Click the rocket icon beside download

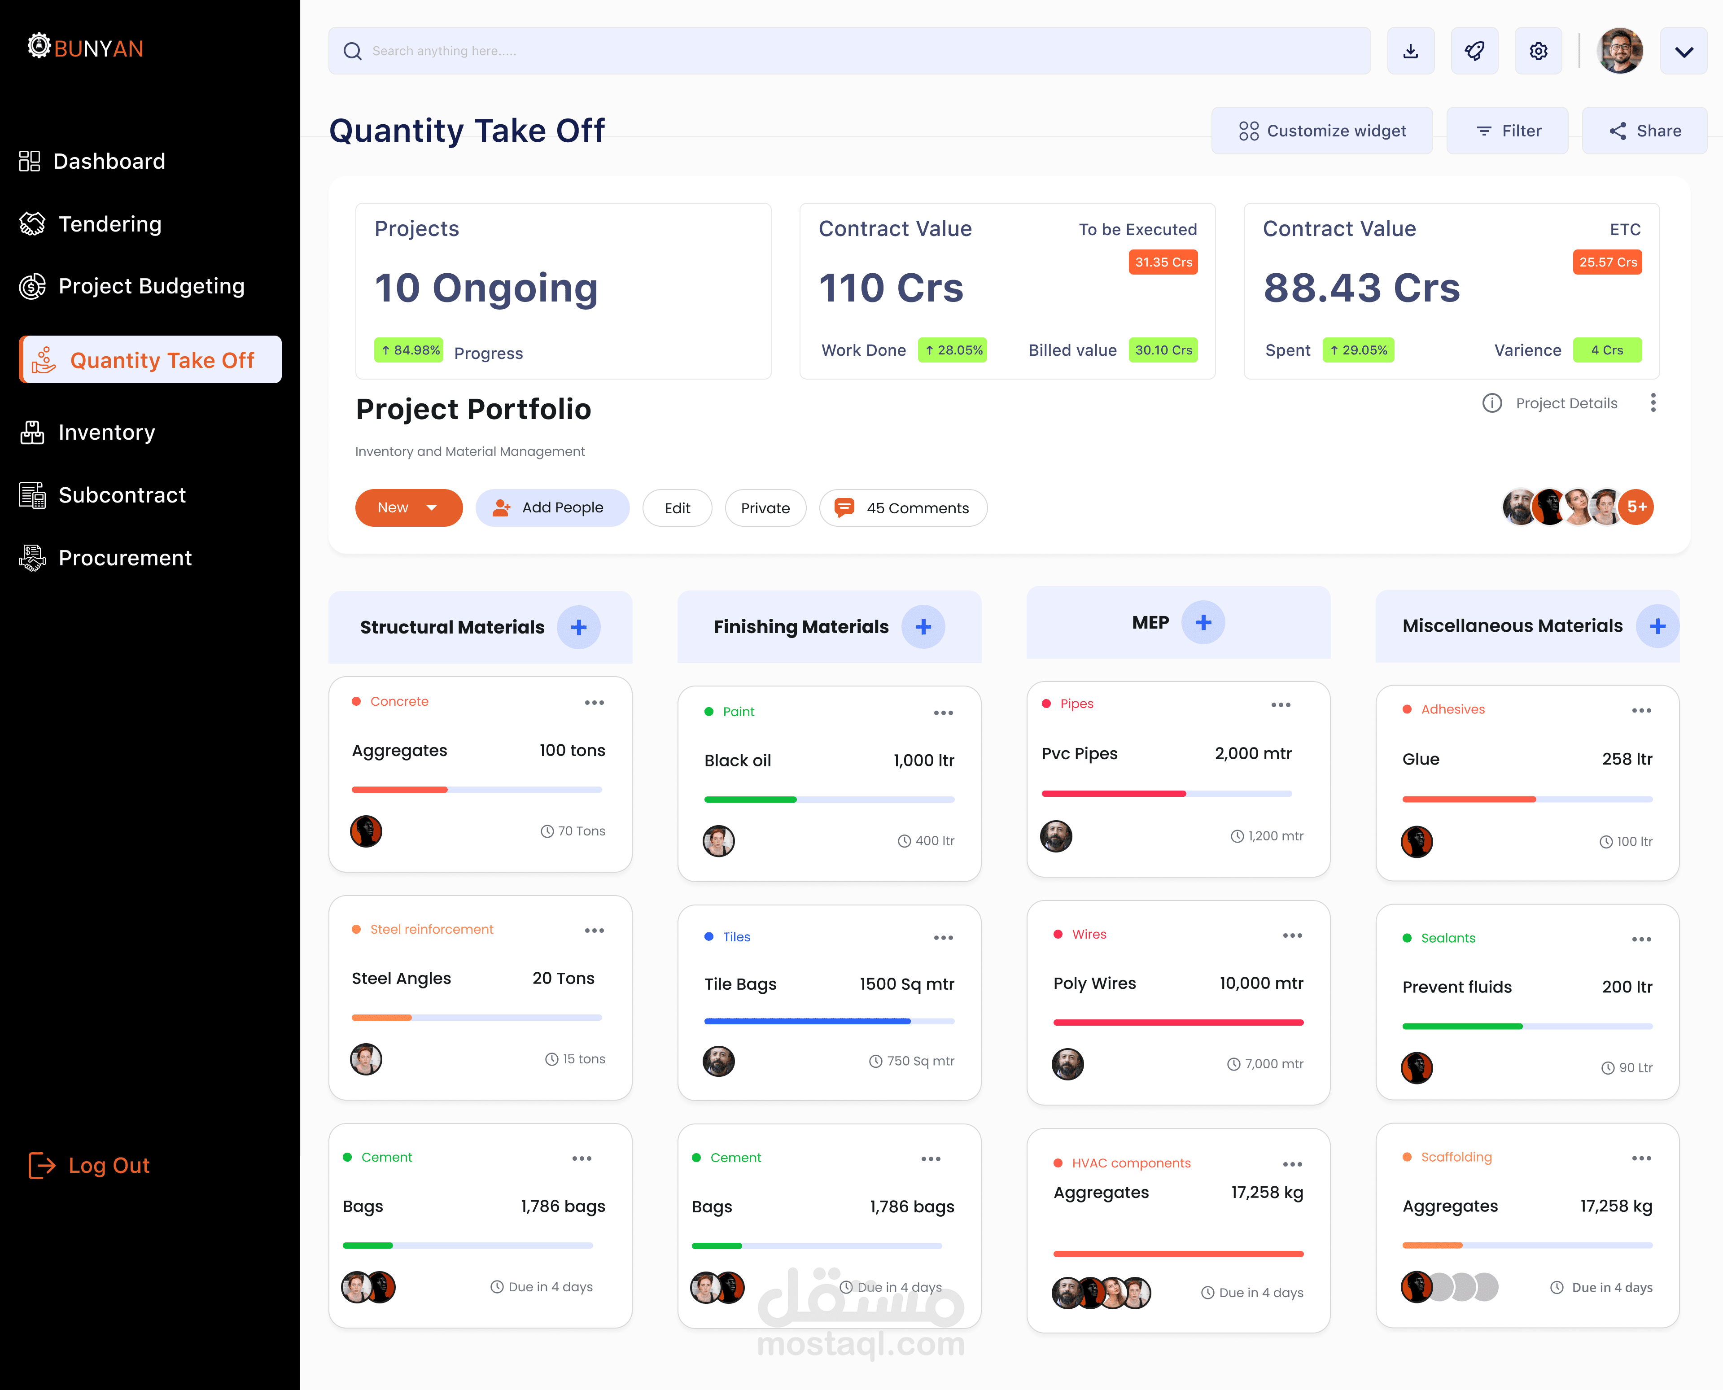coord(1474,51)
